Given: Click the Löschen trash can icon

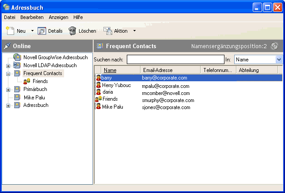Looking at the screenshot, I should coord(72,31).
